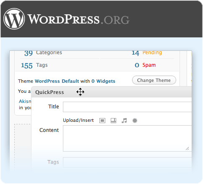Click the Content textarea resize grip
Image resolution: width=203 pixels, height=184 pixels.
pyautogui.click(x=187, y=149)
